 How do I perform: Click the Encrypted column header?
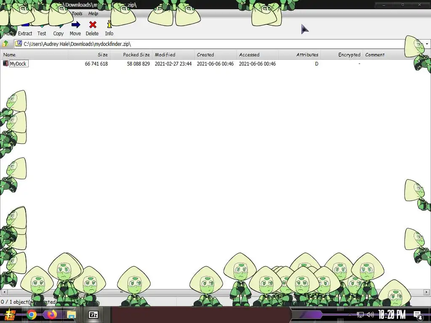tap(341, 55)
